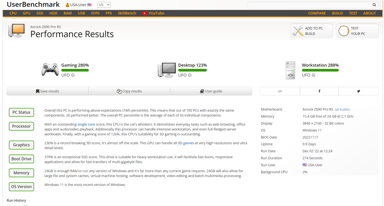Open the CPU menu

pos(13,13)
